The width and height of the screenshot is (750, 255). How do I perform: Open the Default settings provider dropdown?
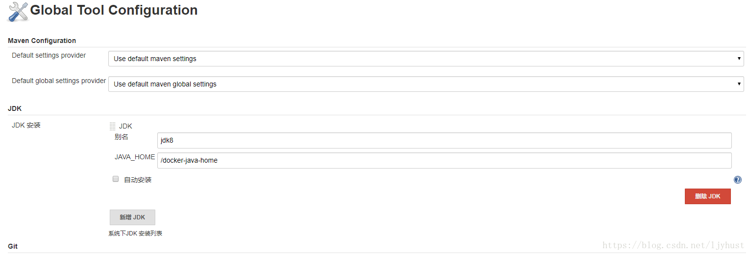click(426, 59)
